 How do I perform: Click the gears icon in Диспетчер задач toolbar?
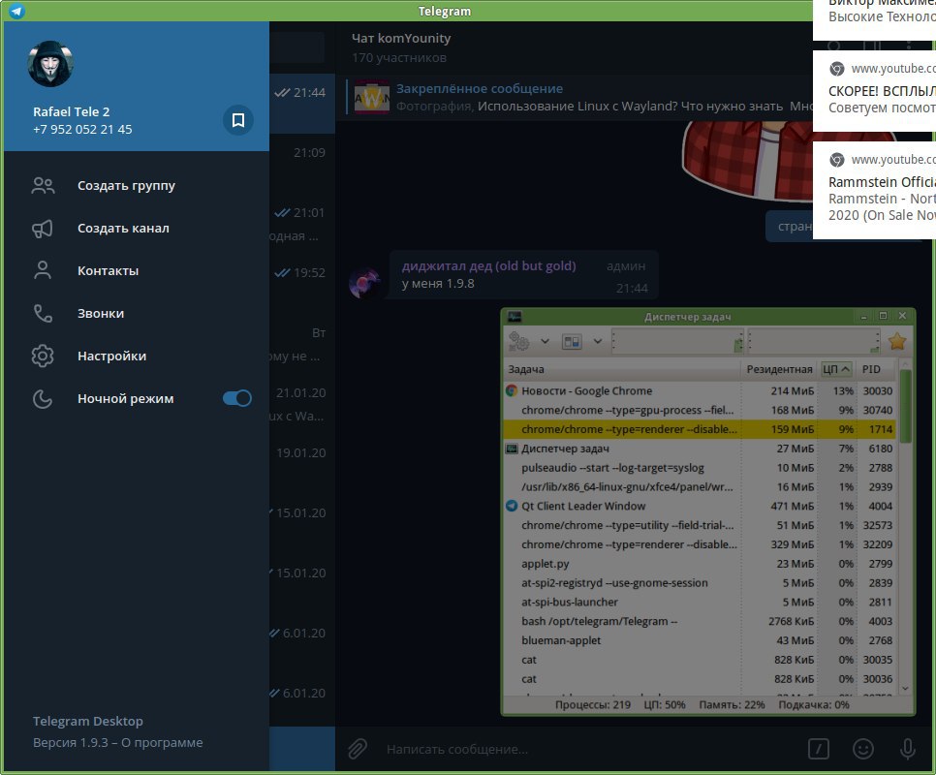tap(518, 341)
